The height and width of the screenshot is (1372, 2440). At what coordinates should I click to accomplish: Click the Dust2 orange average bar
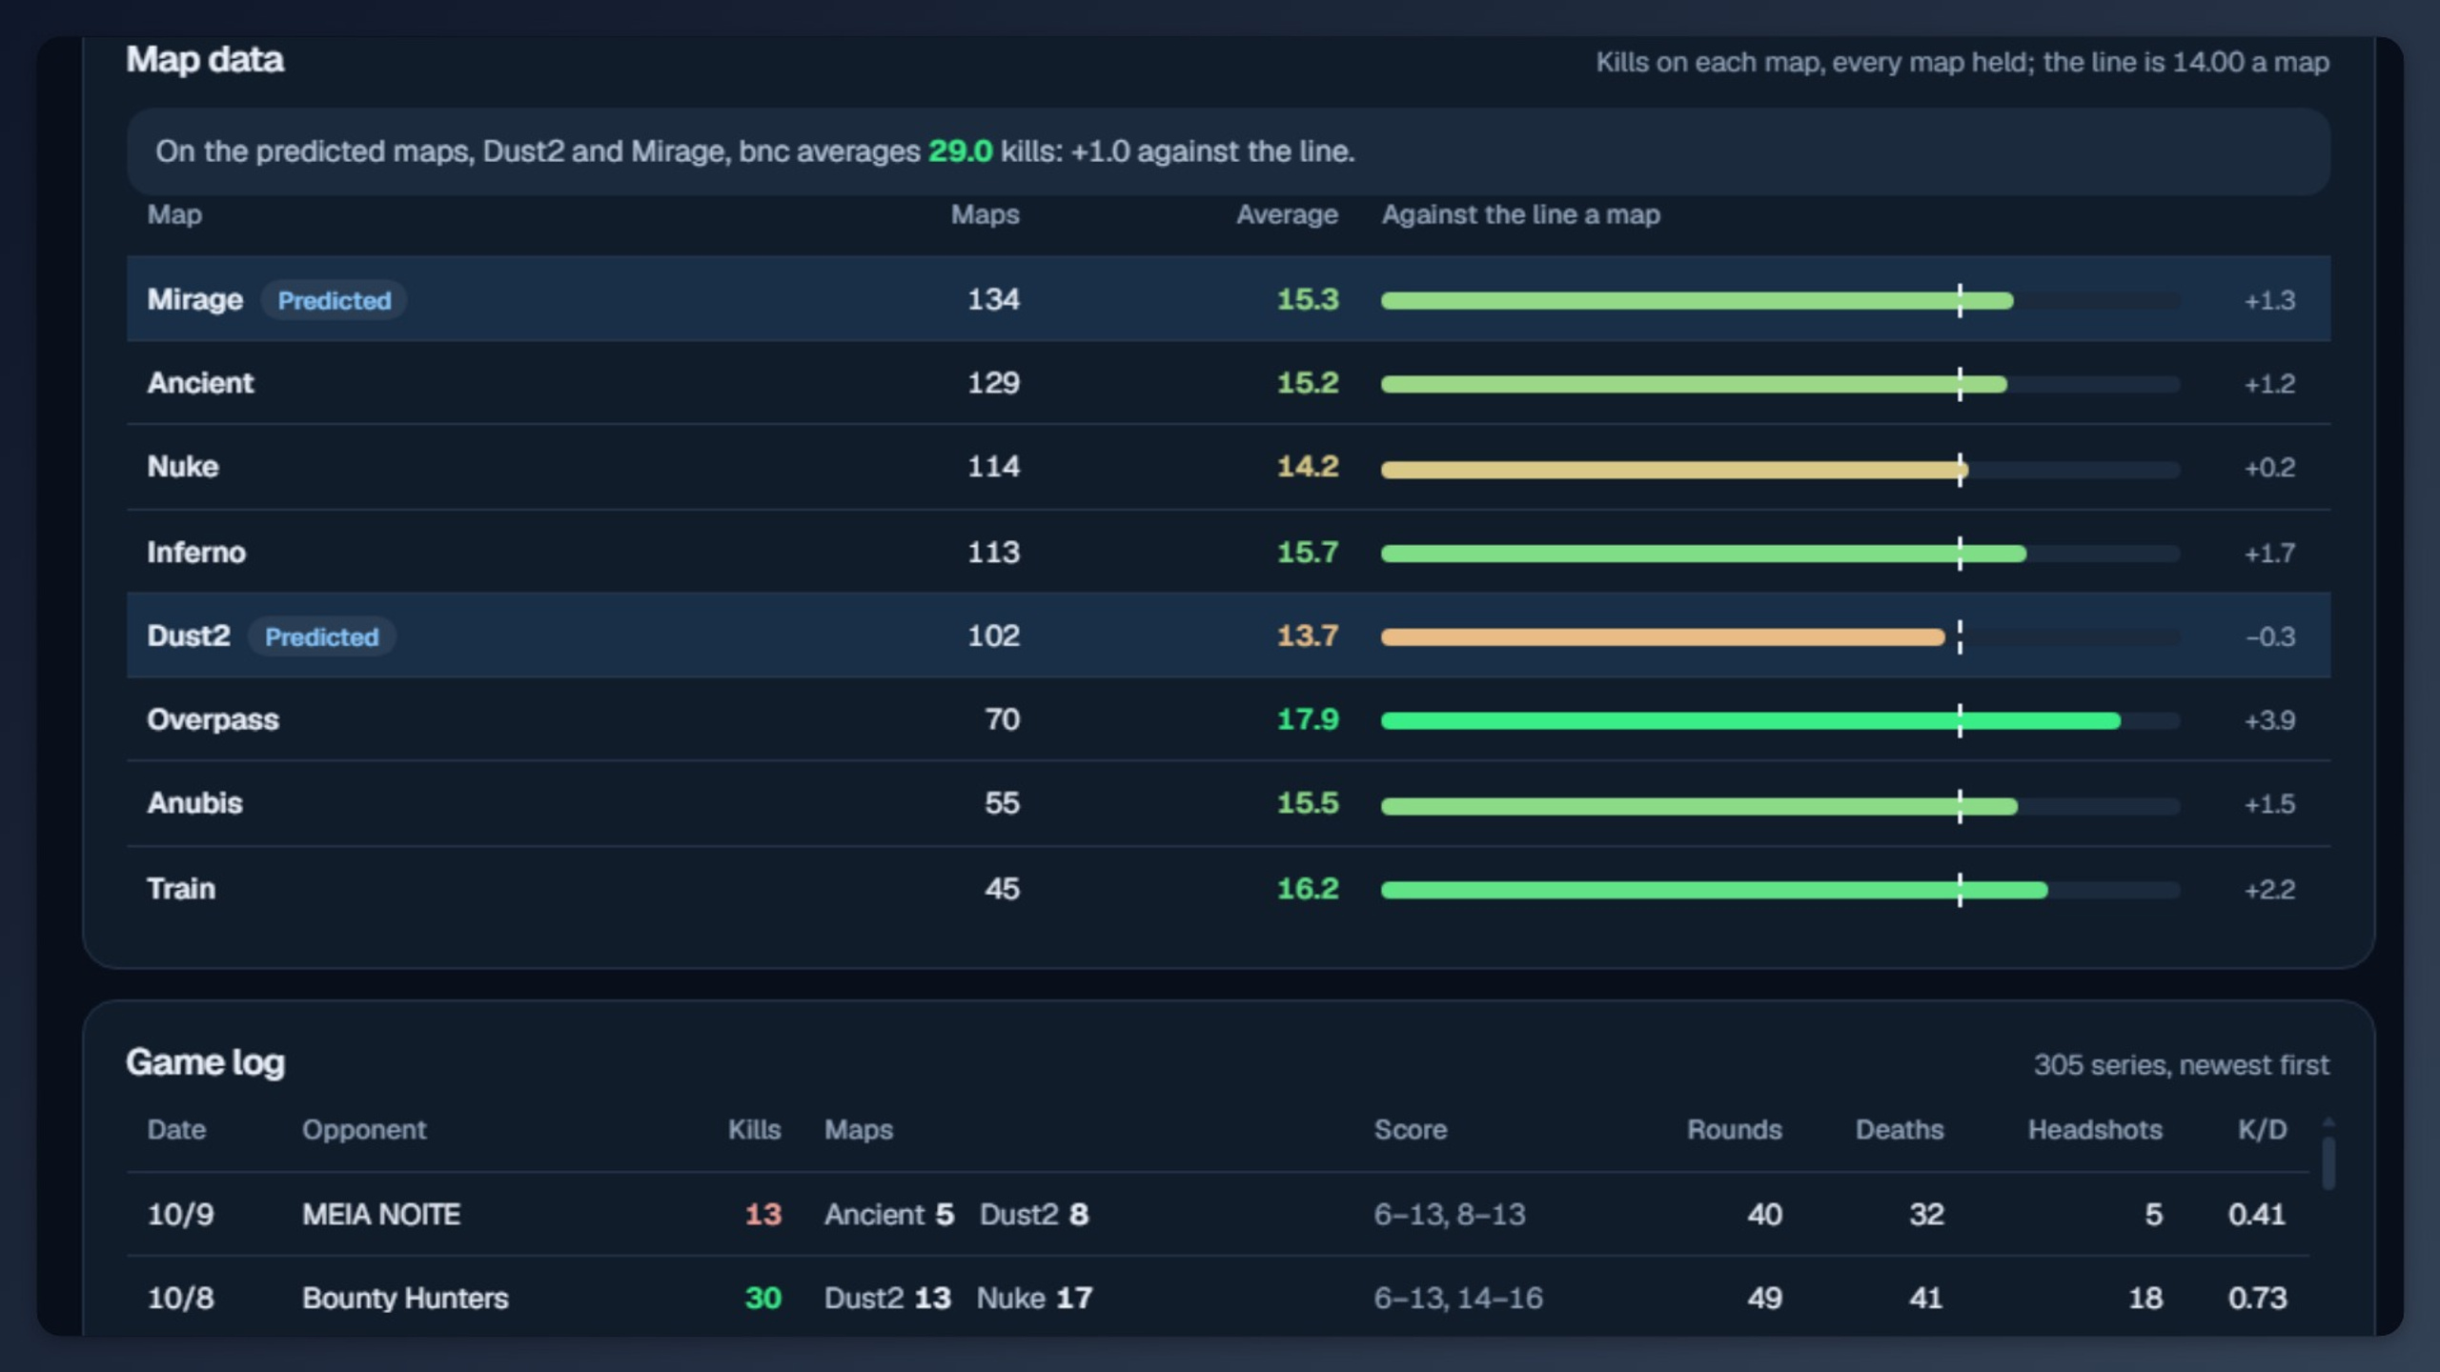click(1663, 636)
